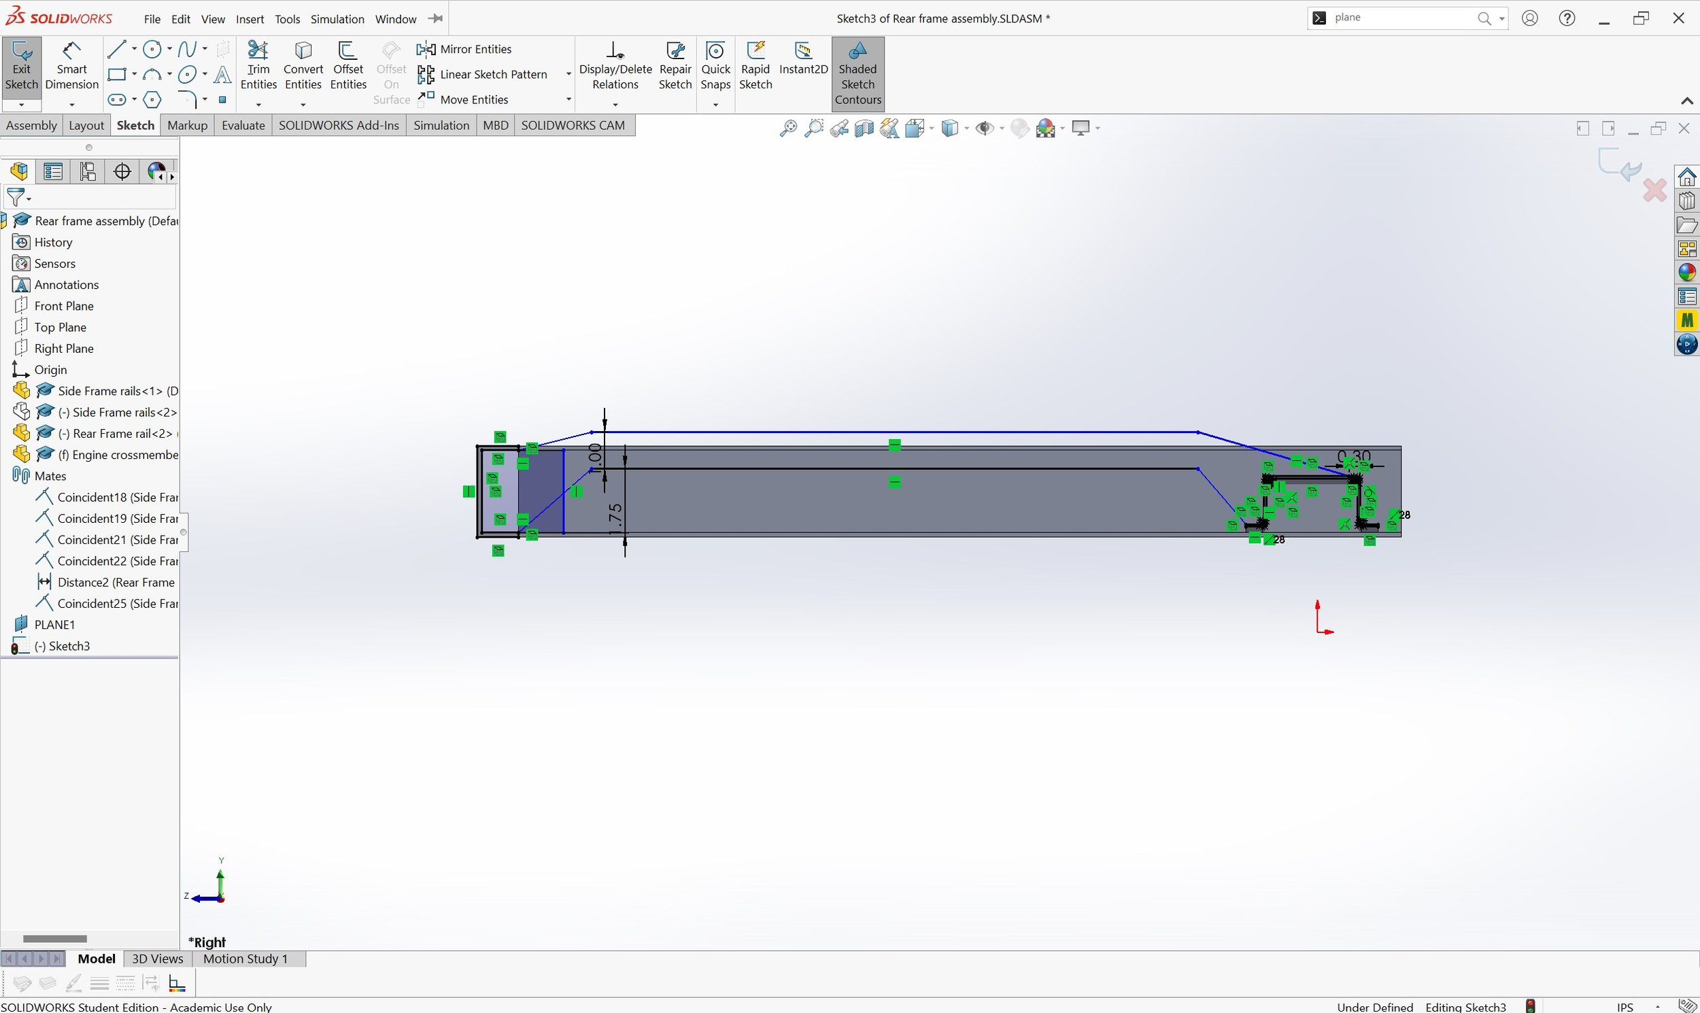The image size is (1700, 1013).
Task: Select the Ellipse sketch tool
Action: (x=187, y=74)
